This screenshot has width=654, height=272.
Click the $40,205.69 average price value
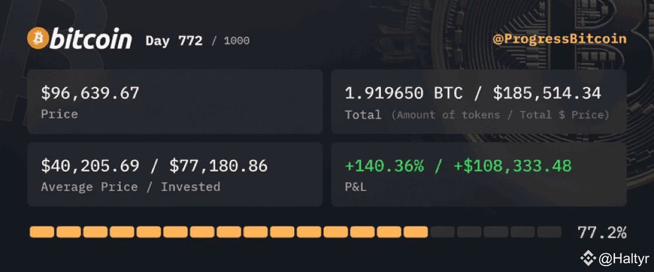90,166
